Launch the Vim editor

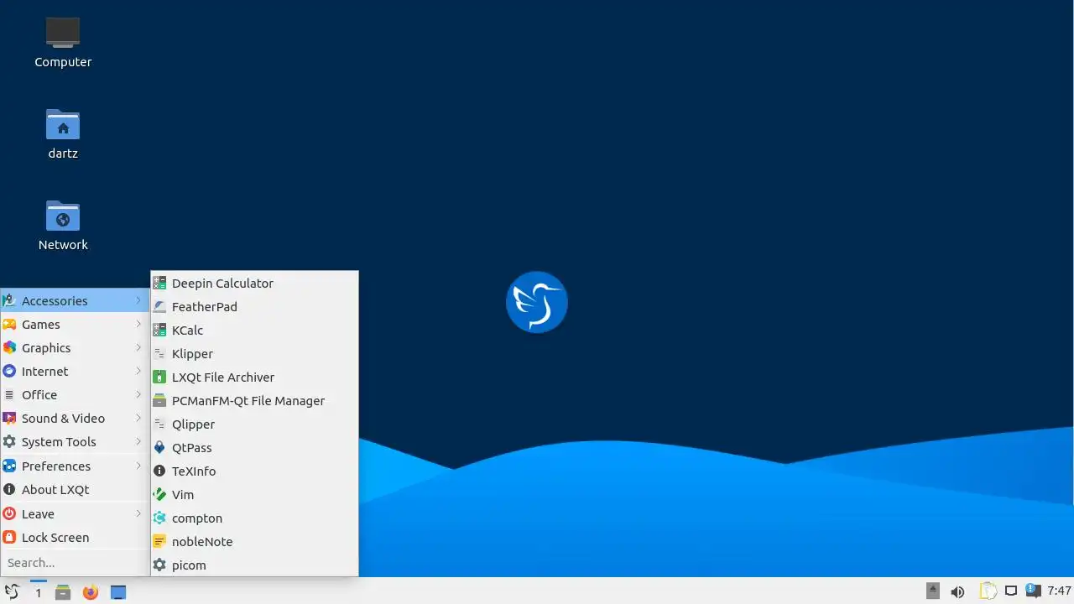[x=254, y=495]
